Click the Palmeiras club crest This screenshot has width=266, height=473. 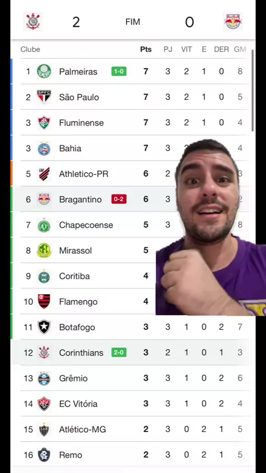click(44, 71)
